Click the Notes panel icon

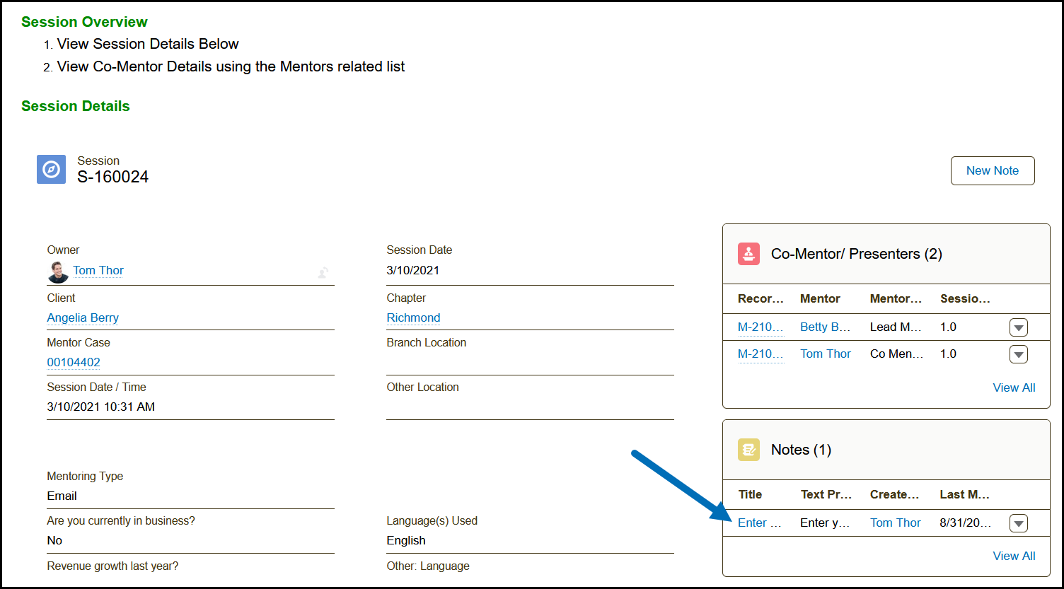pos(748,450)
